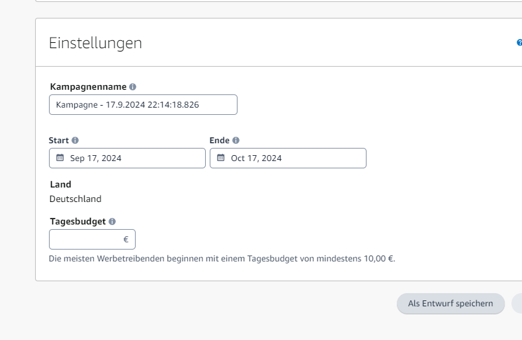Select the Deutschland country text

click(75, 199)
